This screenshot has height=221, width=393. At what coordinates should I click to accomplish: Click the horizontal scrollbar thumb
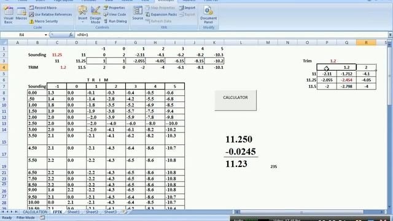point(301,212)
